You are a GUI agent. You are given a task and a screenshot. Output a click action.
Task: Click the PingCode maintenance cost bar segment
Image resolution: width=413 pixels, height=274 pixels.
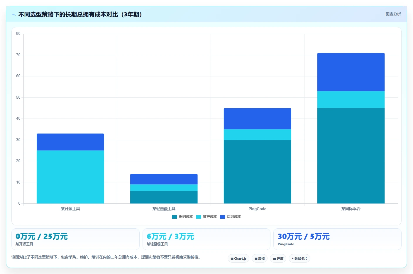[258, 135]
